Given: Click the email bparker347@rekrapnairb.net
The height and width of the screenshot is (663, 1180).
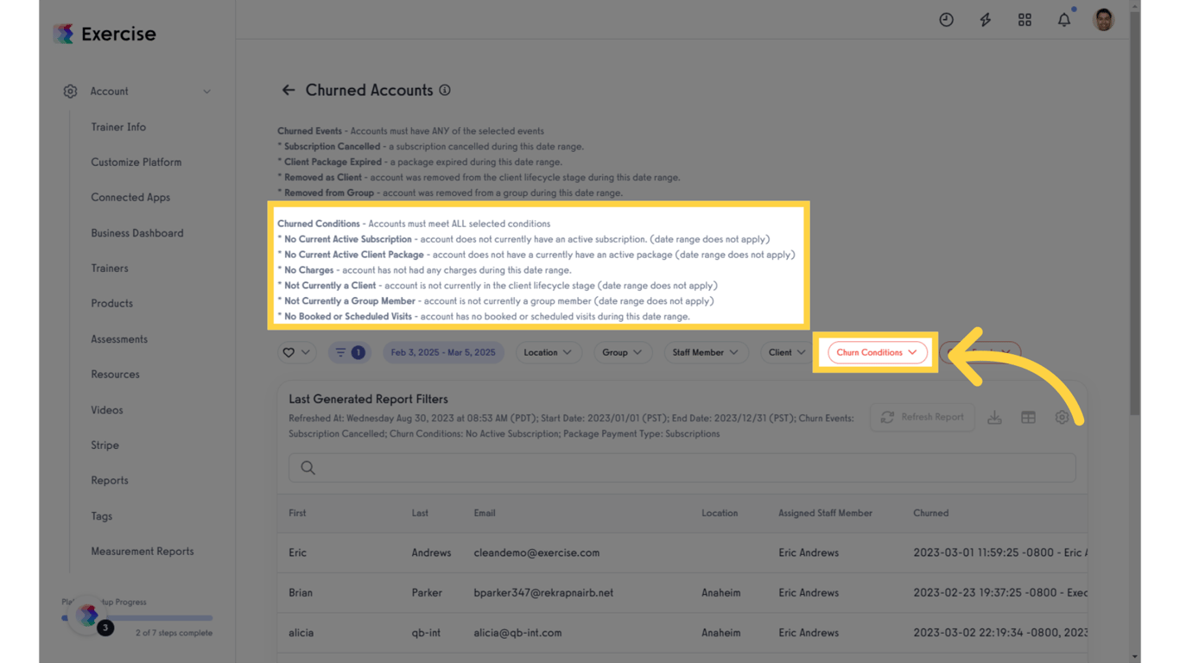Looking at the screenshot, I should pos(543,593).
